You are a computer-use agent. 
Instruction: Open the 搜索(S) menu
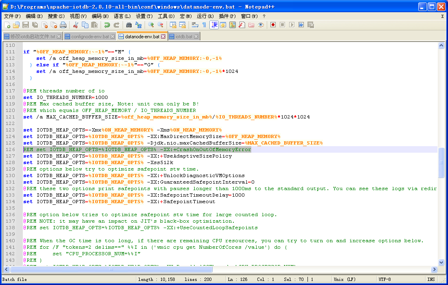[56, 16]
